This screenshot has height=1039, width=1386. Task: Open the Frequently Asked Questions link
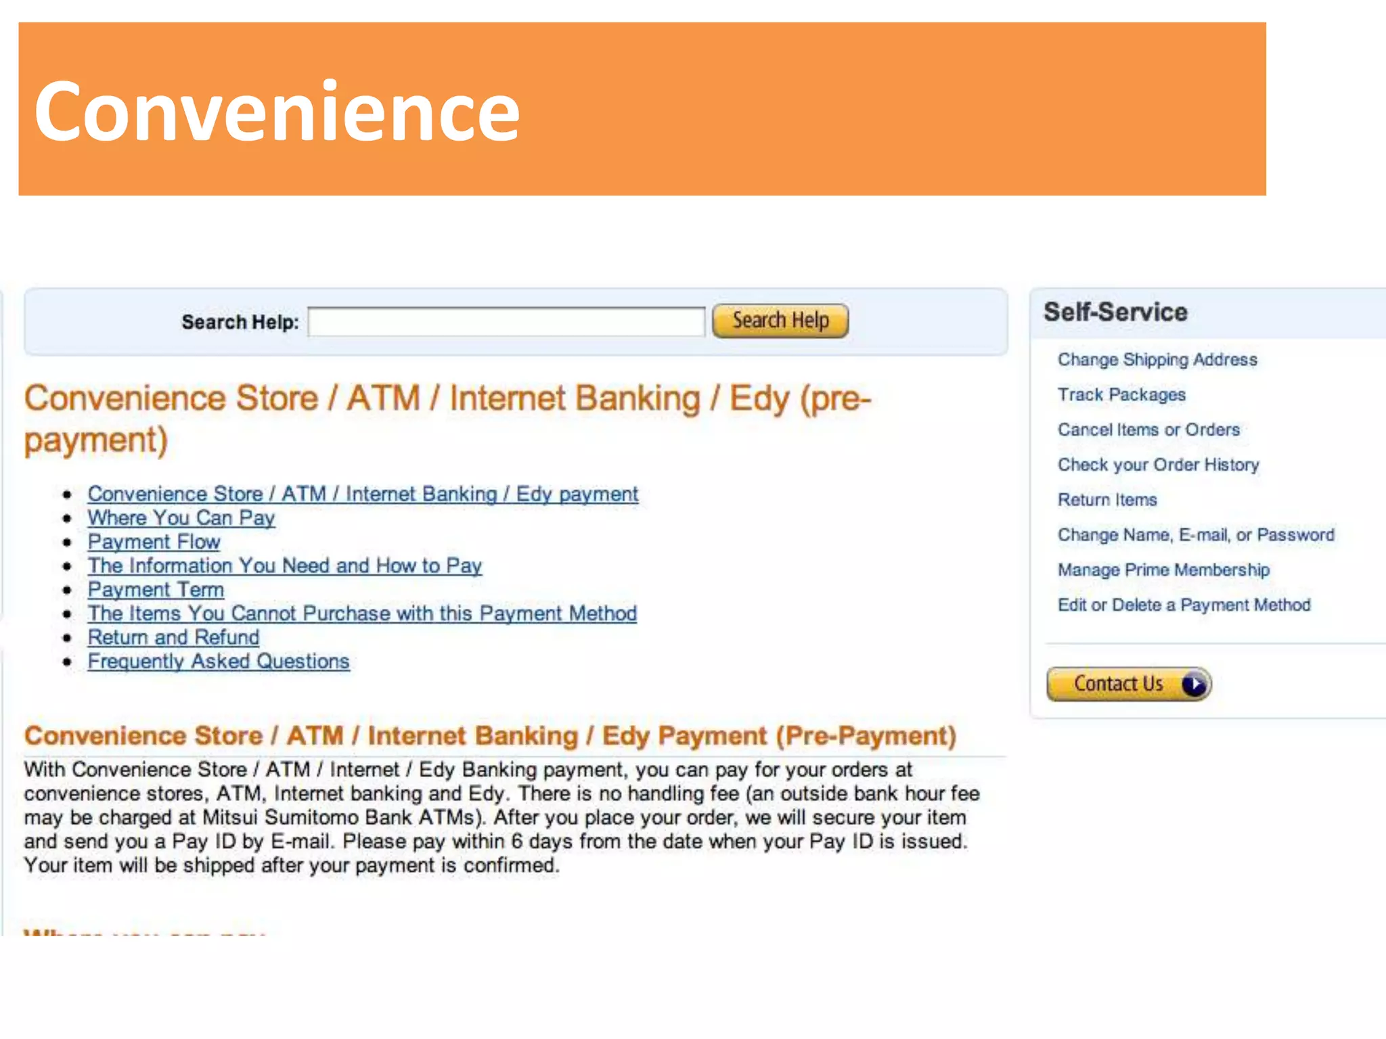pos(219,661)
